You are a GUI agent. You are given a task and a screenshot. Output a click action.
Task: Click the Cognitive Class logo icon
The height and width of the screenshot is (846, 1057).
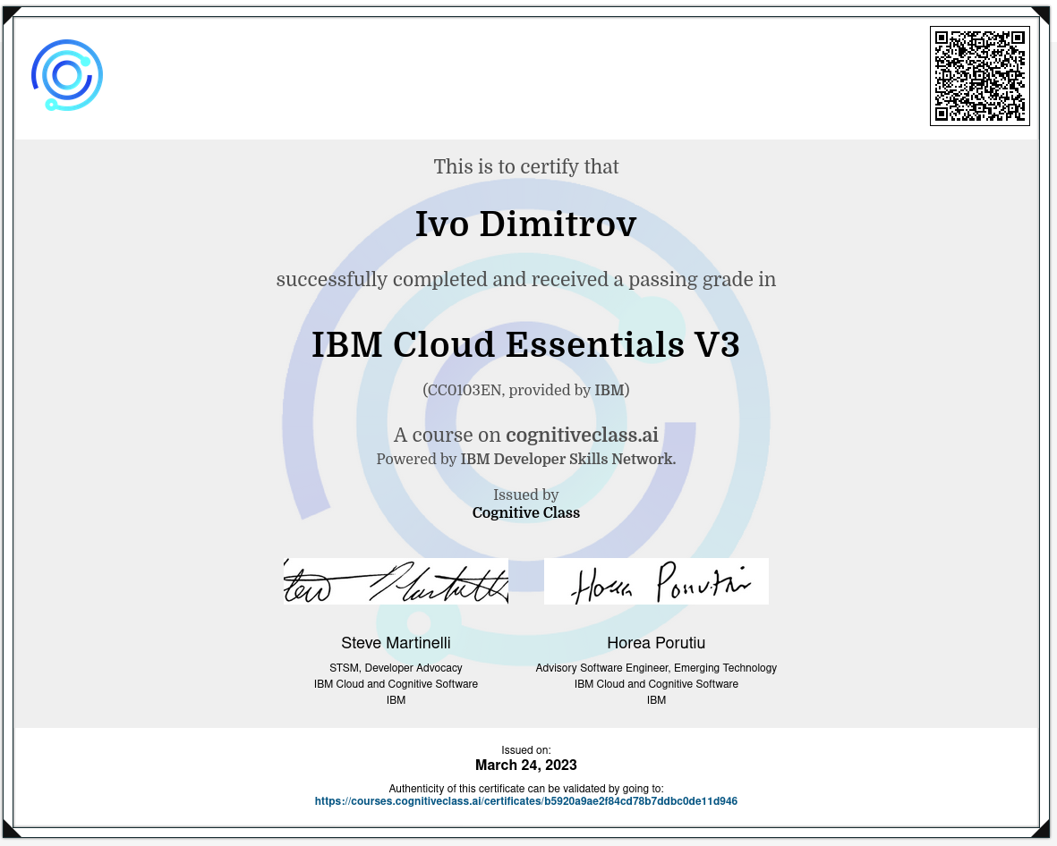click(67, 75)
